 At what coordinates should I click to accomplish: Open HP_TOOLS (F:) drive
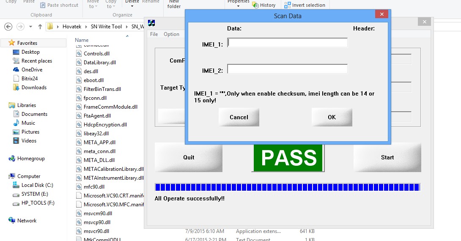click(x=38, y=203)
